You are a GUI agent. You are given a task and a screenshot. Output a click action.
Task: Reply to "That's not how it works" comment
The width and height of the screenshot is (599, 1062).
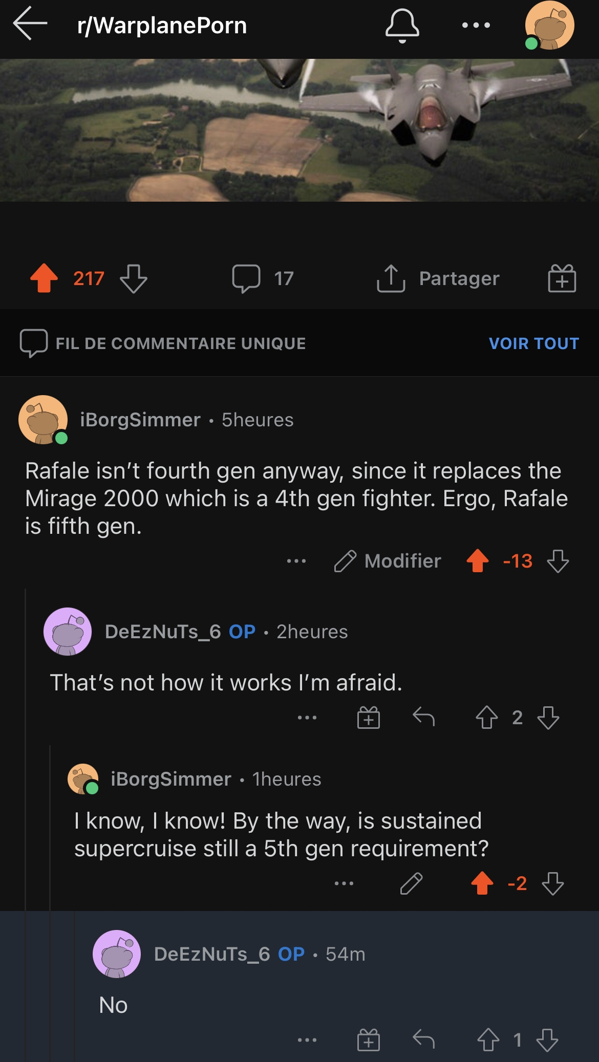[423, 718]
